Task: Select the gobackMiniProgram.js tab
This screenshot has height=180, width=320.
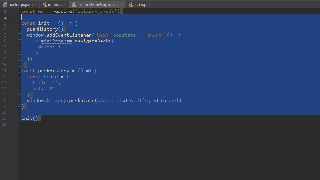Action: click(98, 4)
